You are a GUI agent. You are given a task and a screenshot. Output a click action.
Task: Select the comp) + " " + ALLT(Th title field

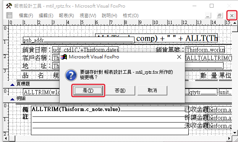pos(176,38)
